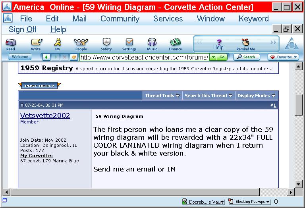Click the Reload page button
Image resolution: width=305 pixels, height=208 pixels.
pyautogui.click(x=74, y=57)
